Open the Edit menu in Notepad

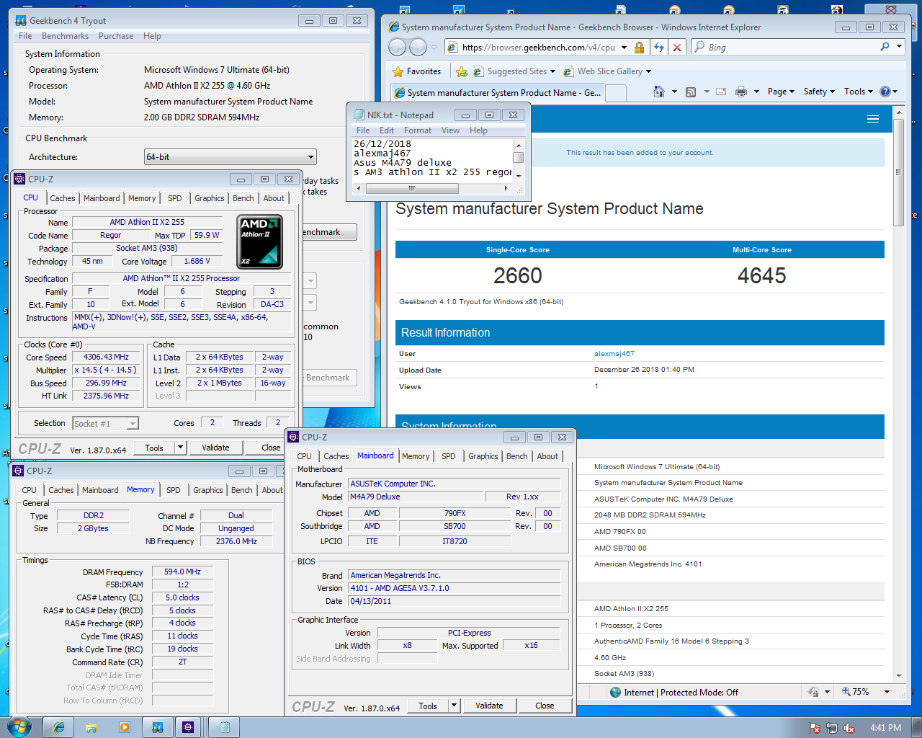click(x=387, y=130)
